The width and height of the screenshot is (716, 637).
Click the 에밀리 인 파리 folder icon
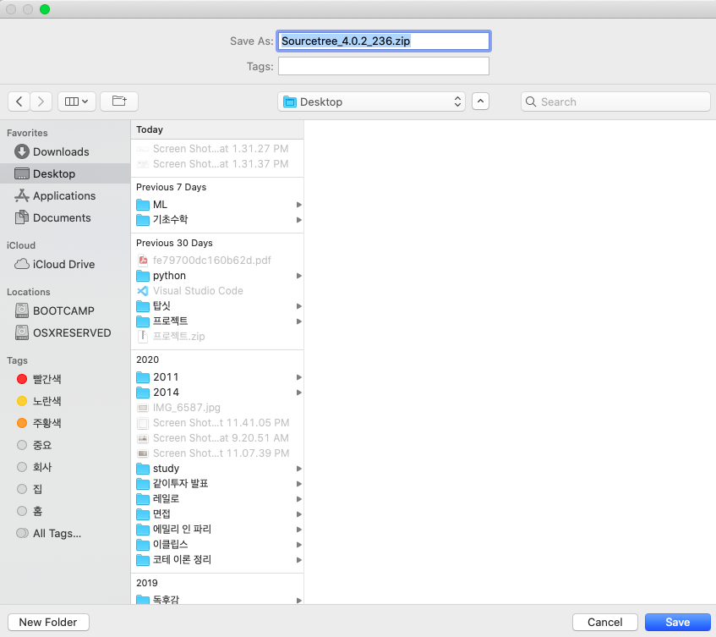click(x=143, y=530)
